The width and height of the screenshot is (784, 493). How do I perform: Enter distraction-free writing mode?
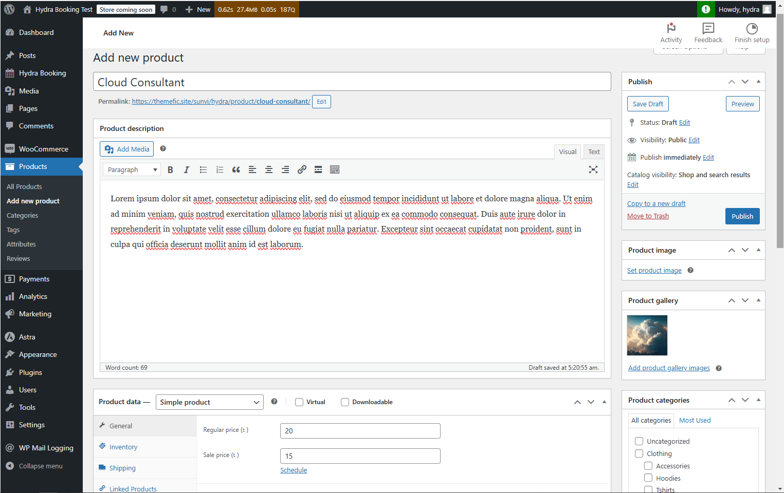[x=593, y=169]
